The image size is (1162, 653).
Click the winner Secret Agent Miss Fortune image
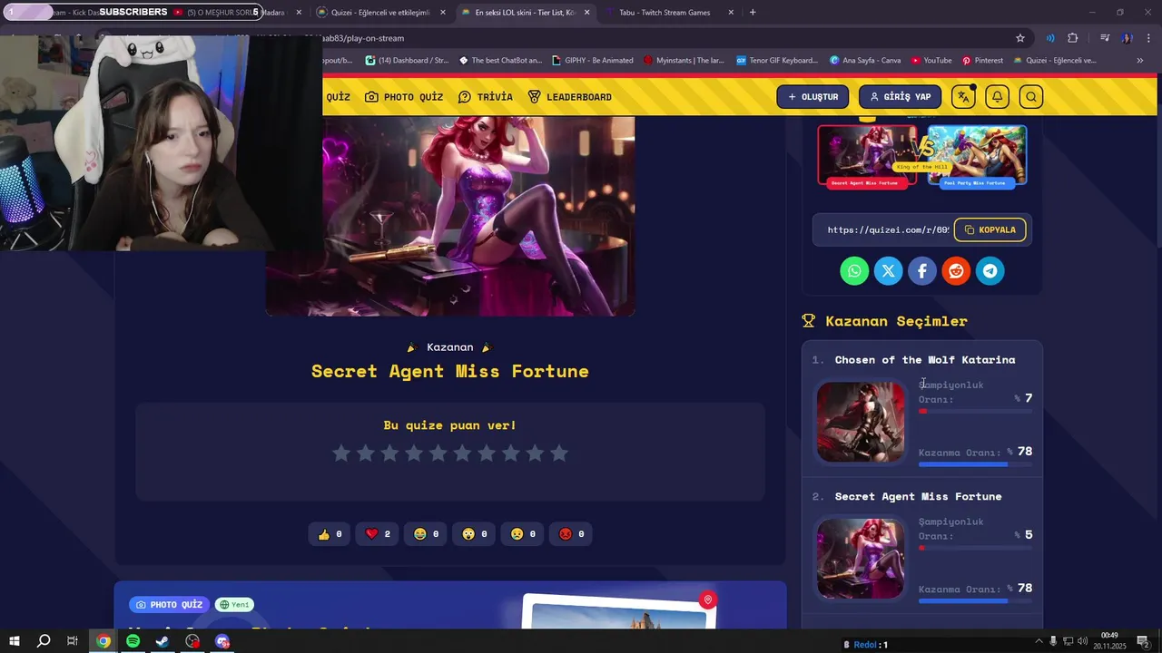pyautogui.click(x=450, y=216)
